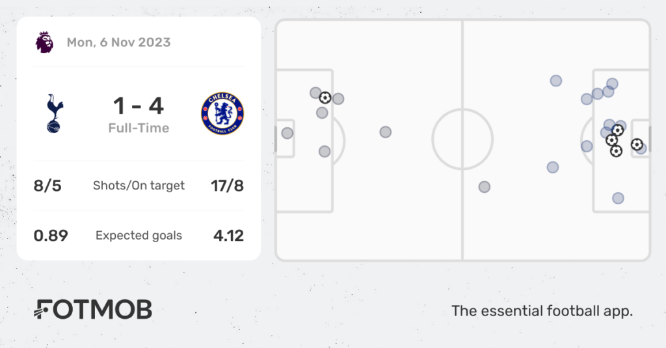666x348 pixels.
Task: Click the tagline The essential football app.
Action: tap(542, 311)
